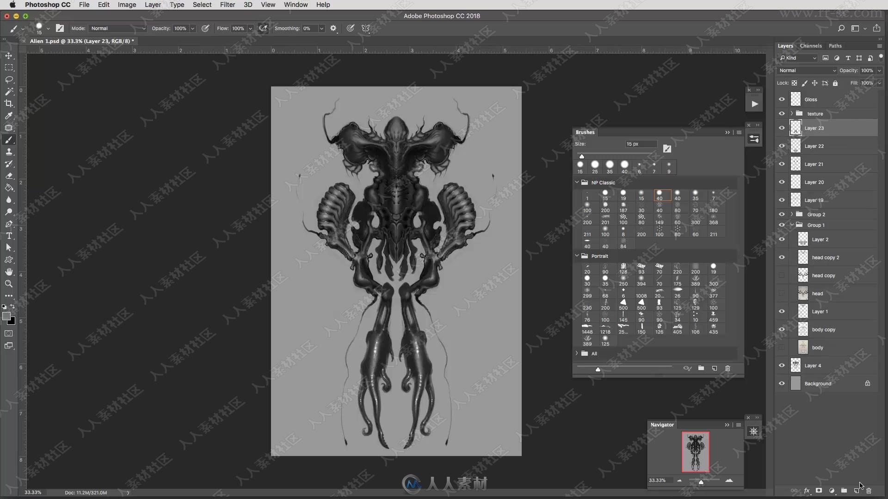Open the Filter menu
The height and width of the screenshot is (499, 888).
(x=227, y=5)
